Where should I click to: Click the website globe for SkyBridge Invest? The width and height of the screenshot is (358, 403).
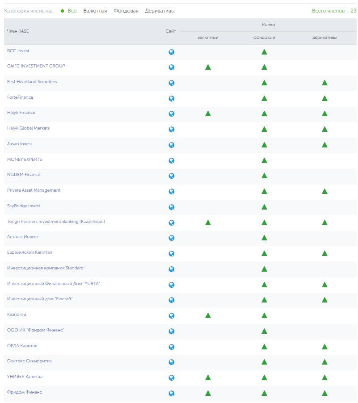click(x=171, y=207)
